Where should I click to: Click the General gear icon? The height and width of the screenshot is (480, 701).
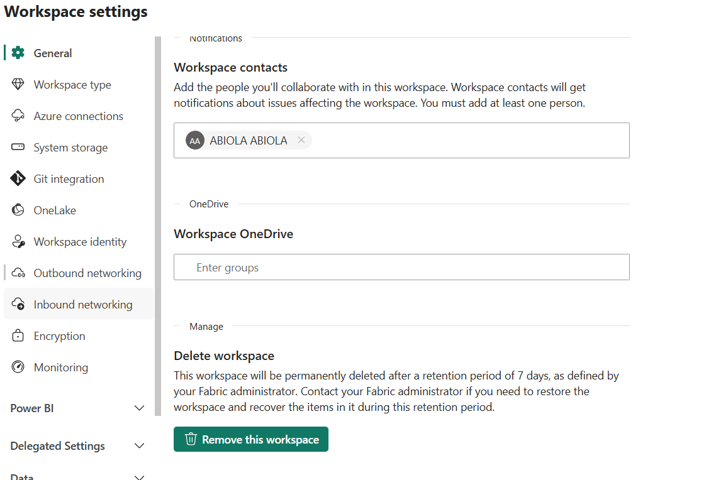[x=18, y=53]
